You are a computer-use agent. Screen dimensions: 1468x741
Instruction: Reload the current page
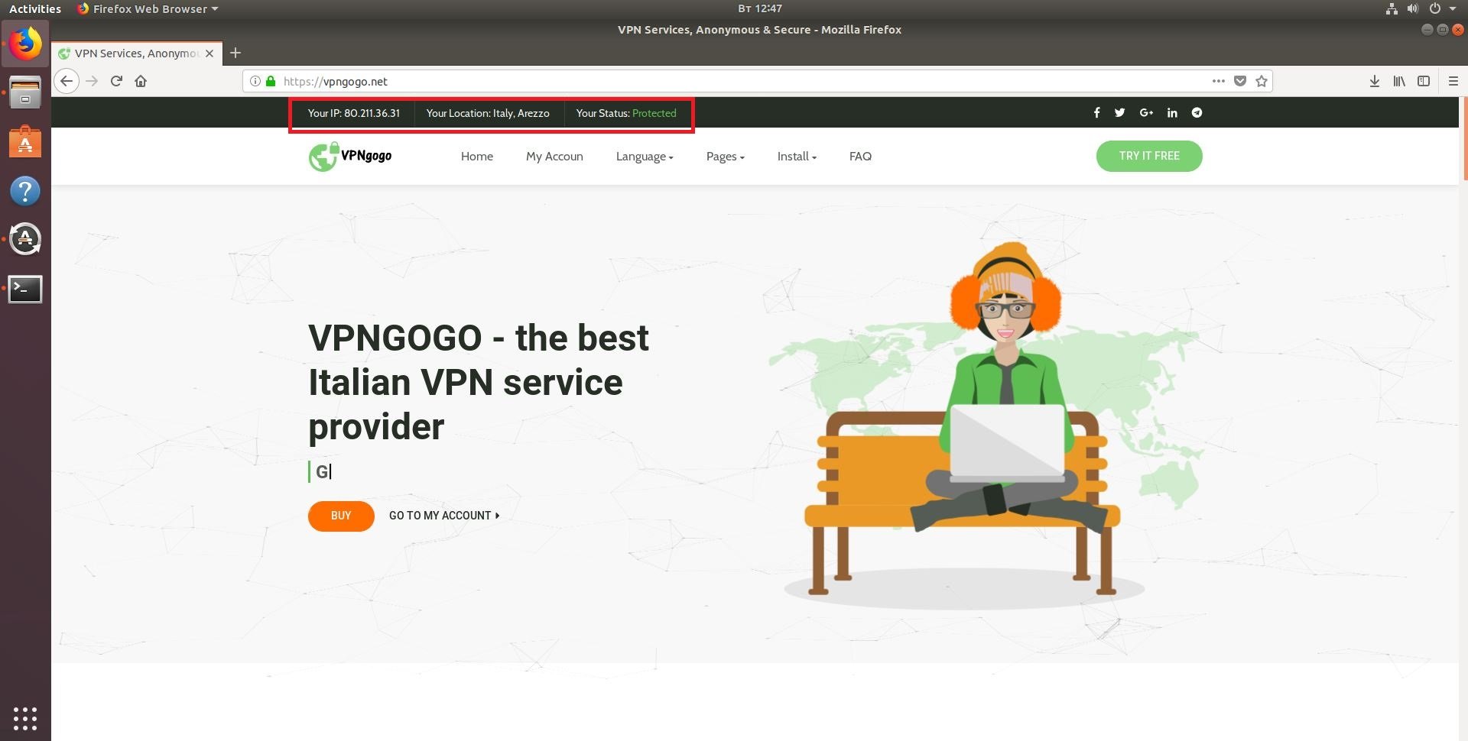(x=116, y=81)
